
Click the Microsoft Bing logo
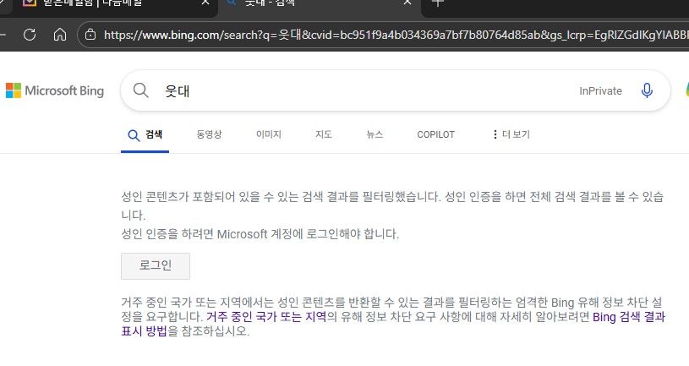pos(55,90)
